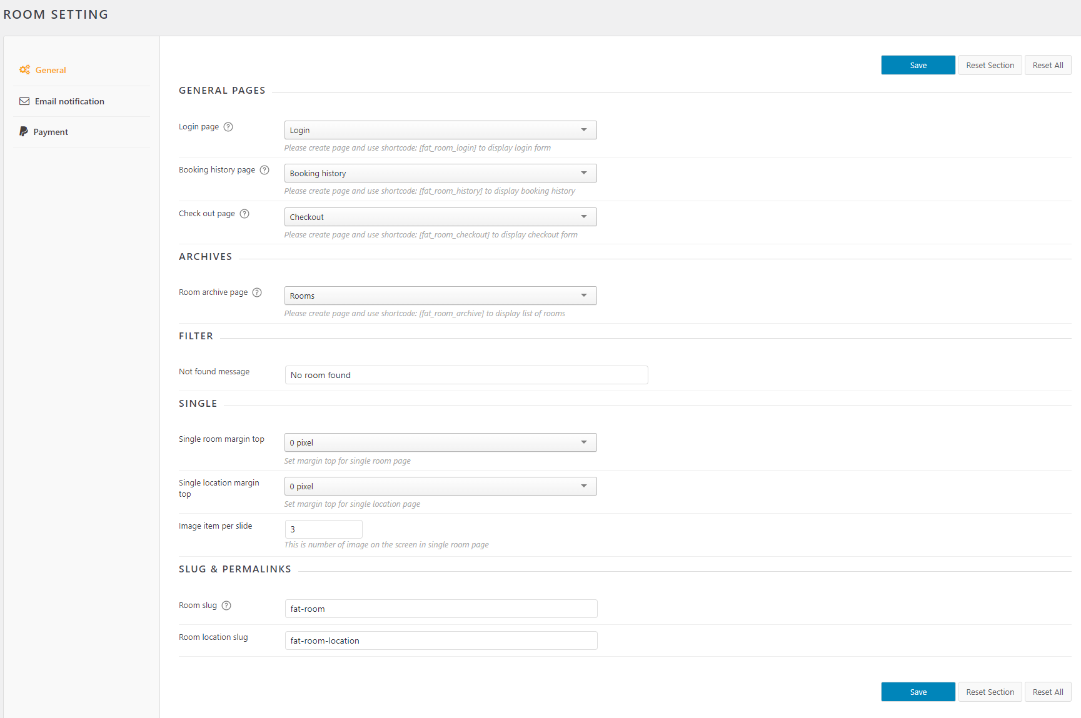Click Reset Section at the top
This screenshot has width=1081, height=718.
(990, 64)
